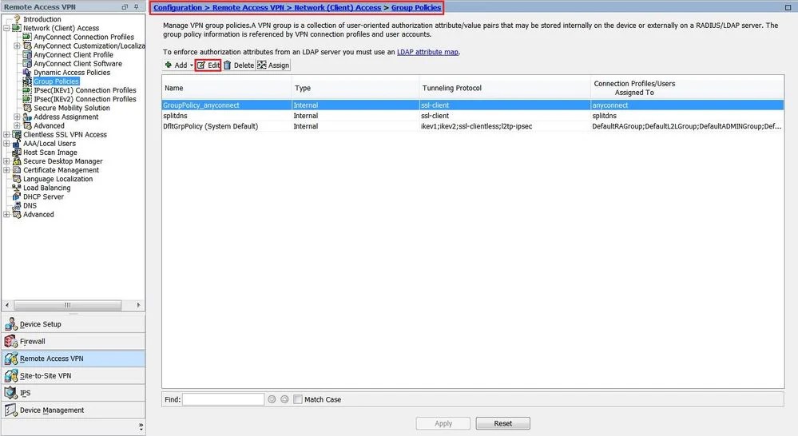Click tree pane scrollbar left arrow
The width and height of the screenshot is (798, 436).
[x=7, y=305]
